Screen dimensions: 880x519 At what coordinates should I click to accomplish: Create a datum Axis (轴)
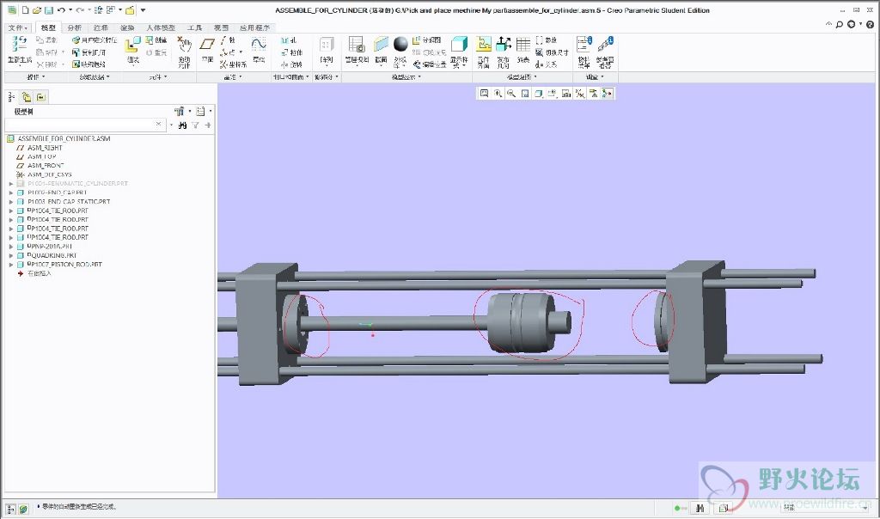click(228, 40)
